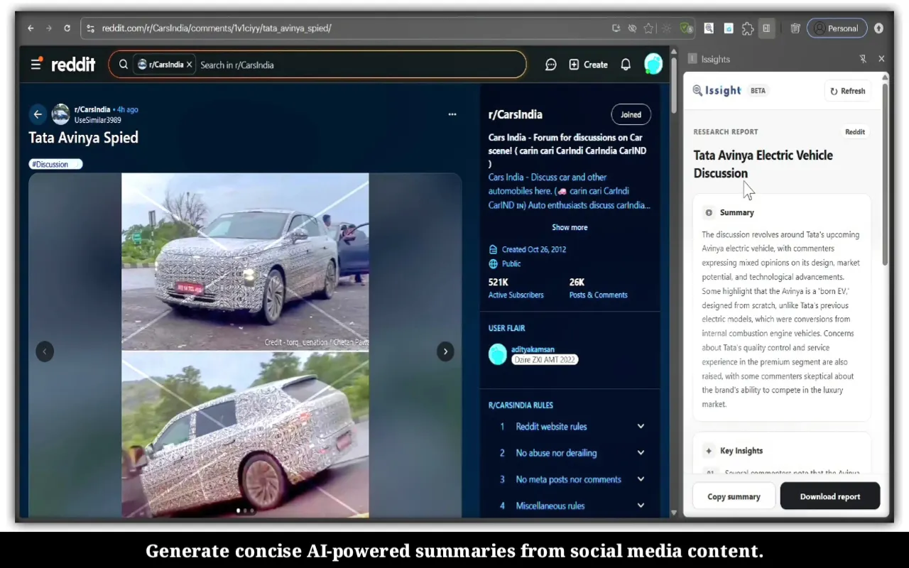Click the BETA badge next to Issight

point(758,91)
